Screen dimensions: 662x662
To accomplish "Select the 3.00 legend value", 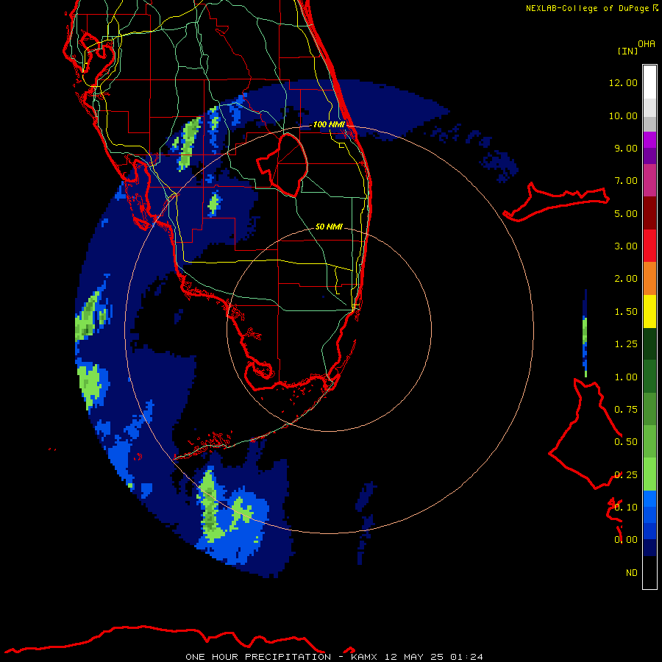I will tap(626, 246).
